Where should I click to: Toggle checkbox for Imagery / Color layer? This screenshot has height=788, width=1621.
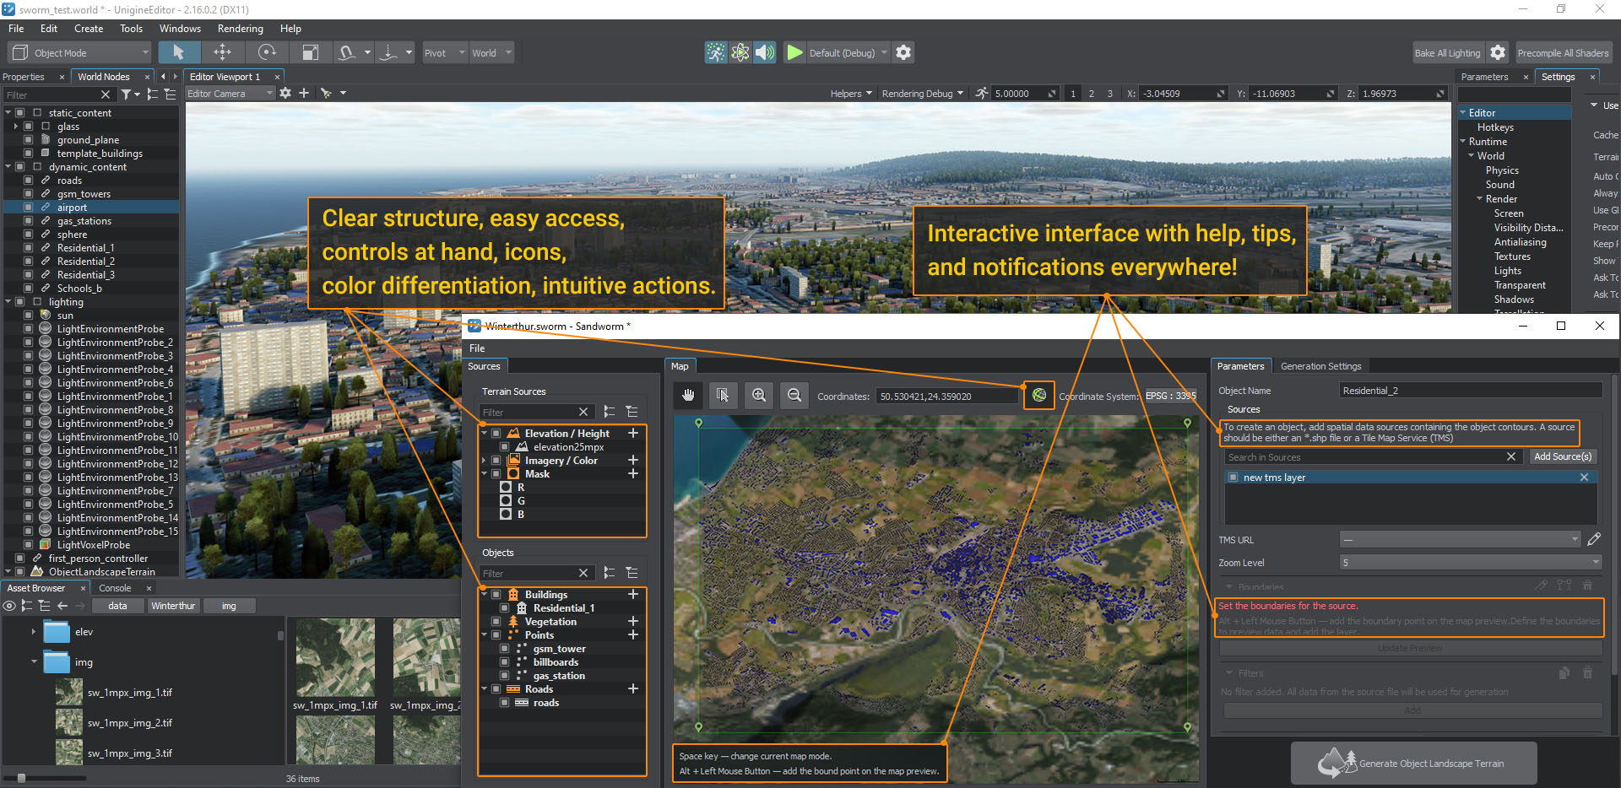pyautogui.click(x=496, y=461)
